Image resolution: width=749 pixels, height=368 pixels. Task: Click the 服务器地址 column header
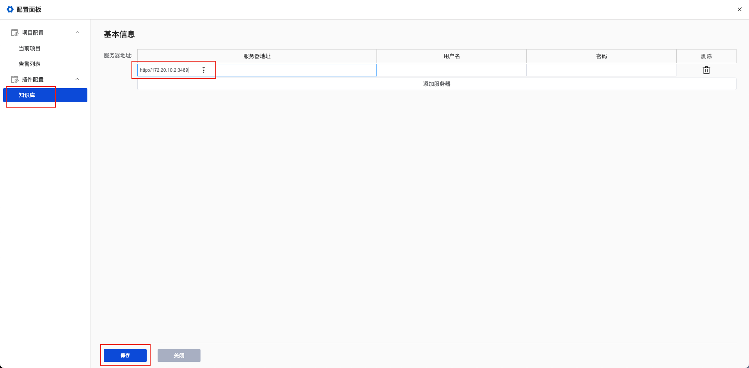[x=257, y=56]
